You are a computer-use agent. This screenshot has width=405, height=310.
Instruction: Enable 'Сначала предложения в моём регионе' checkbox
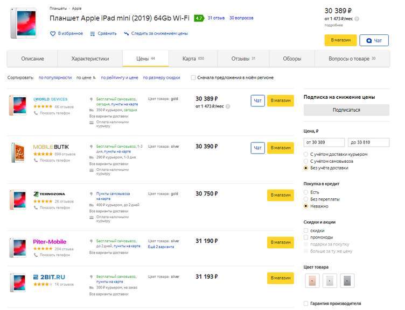pyautogui.click(x=193, y=77)
